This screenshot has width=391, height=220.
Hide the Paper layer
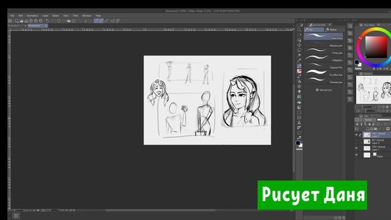click(356, 155)
